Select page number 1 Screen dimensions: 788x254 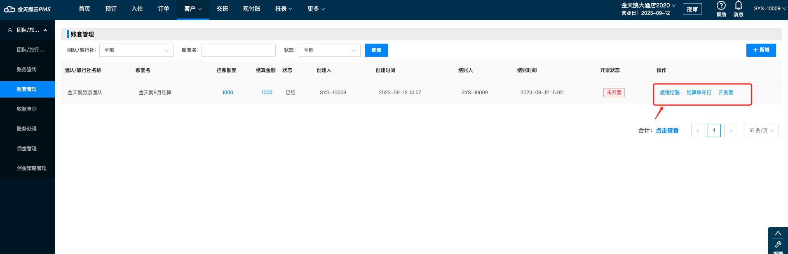[714, 130]
